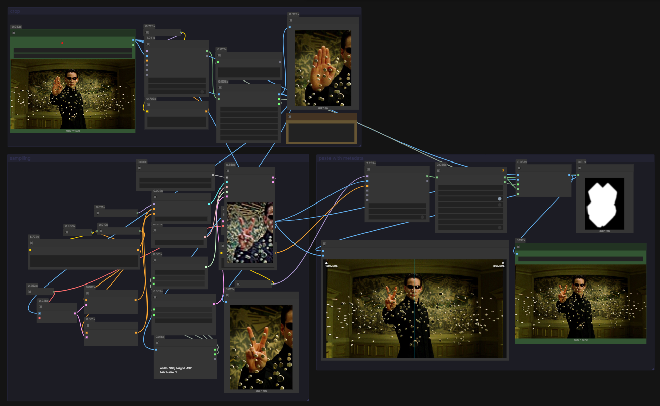
Task: Collapse the node timed 0.436s
Action: pos(66,232)
